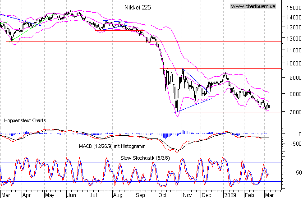Click the 12000 price axis value
The height and width of the screenshot is (198, 303).
294,38
